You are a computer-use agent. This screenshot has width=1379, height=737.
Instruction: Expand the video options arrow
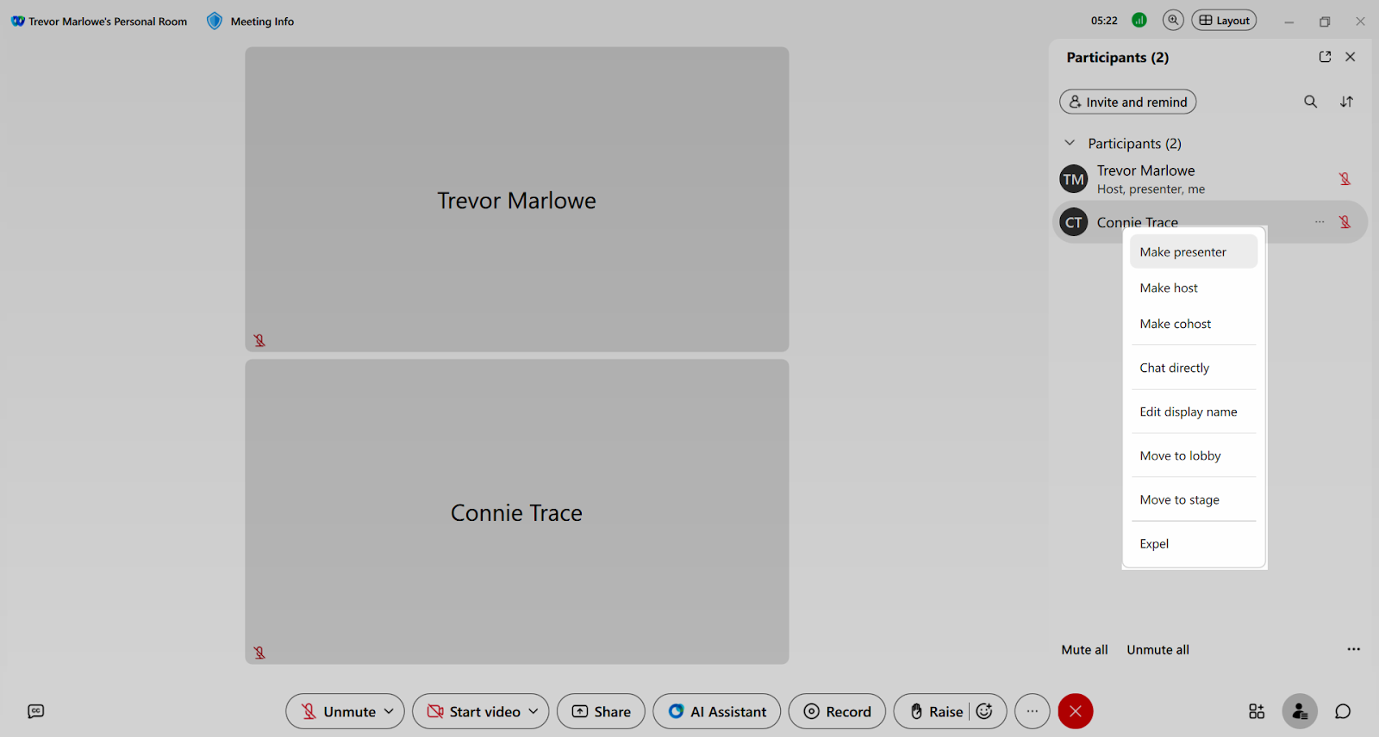tap(534, 711)
